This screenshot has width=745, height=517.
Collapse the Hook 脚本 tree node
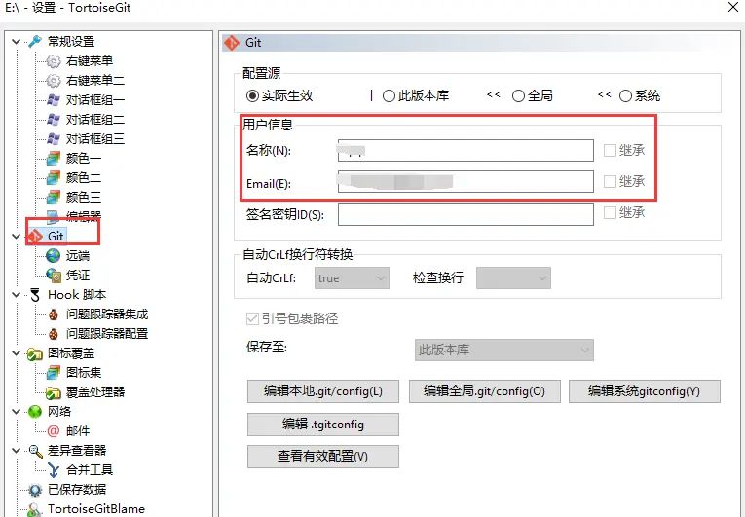point(17,295)
